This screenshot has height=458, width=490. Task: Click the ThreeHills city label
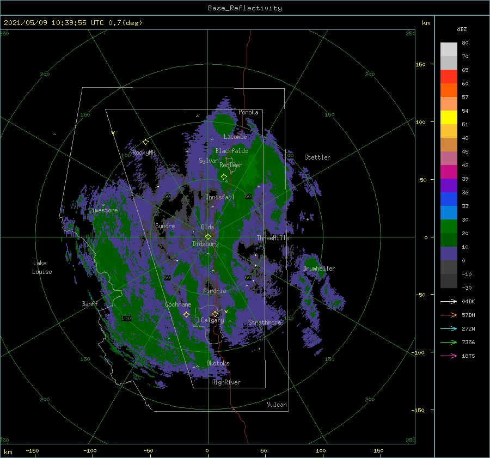[x=273, y=238]
